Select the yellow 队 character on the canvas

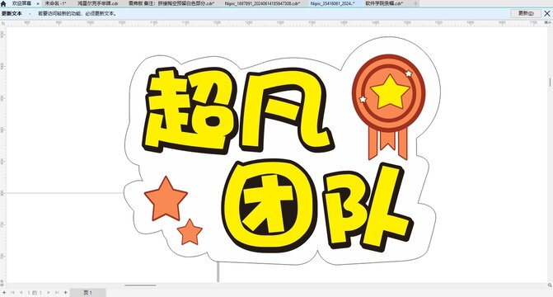368,207
